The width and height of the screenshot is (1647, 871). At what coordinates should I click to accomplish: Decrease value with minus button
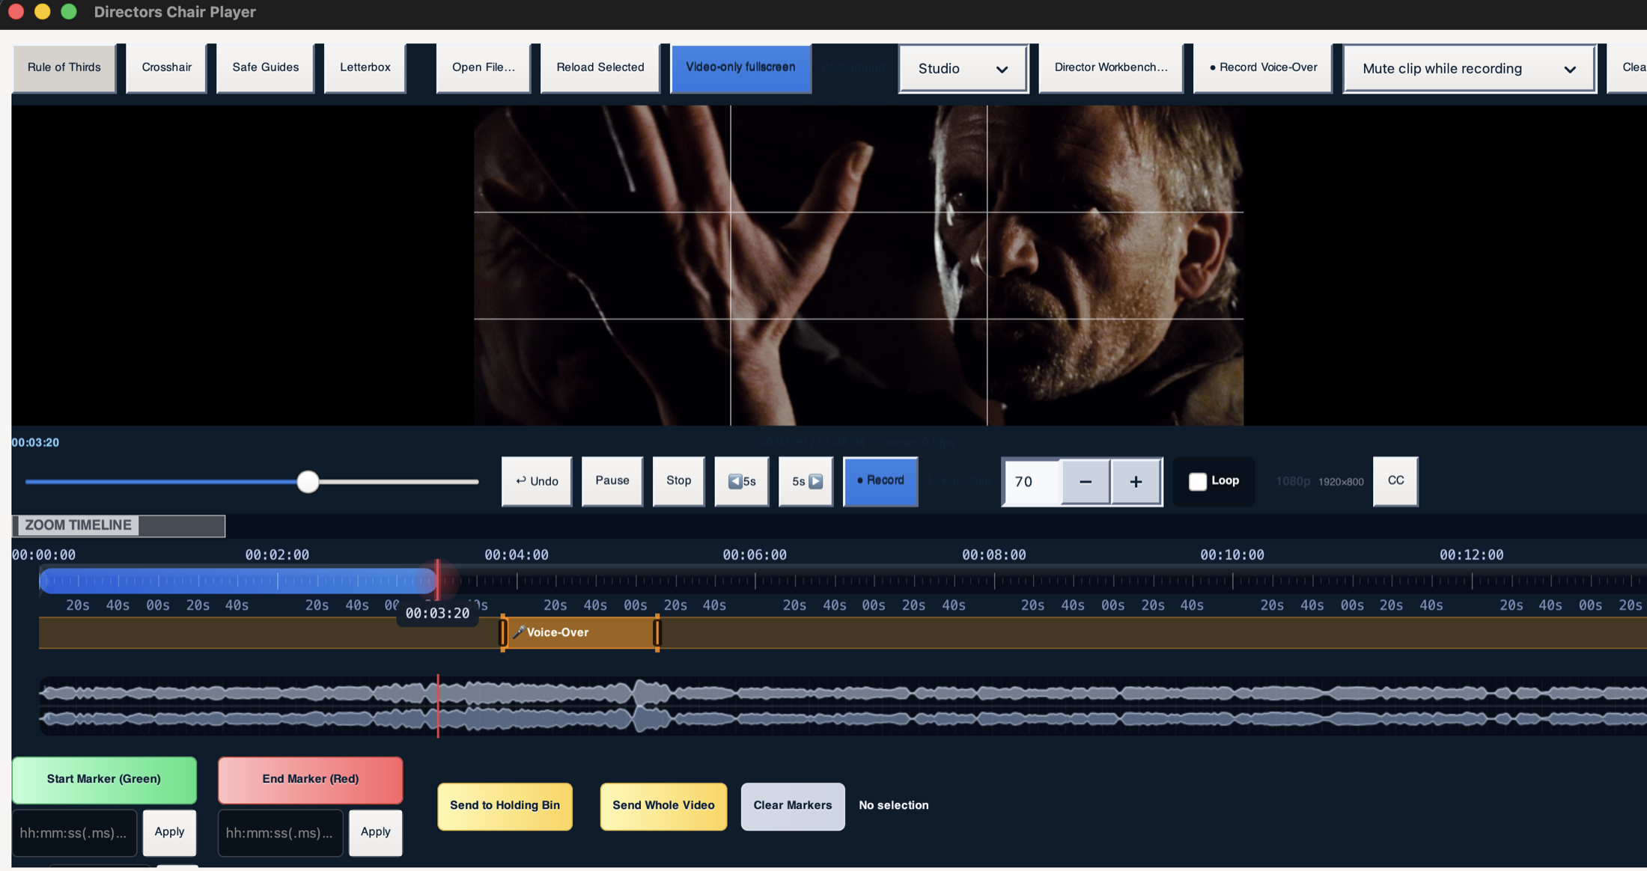[x=1086, y=482]
